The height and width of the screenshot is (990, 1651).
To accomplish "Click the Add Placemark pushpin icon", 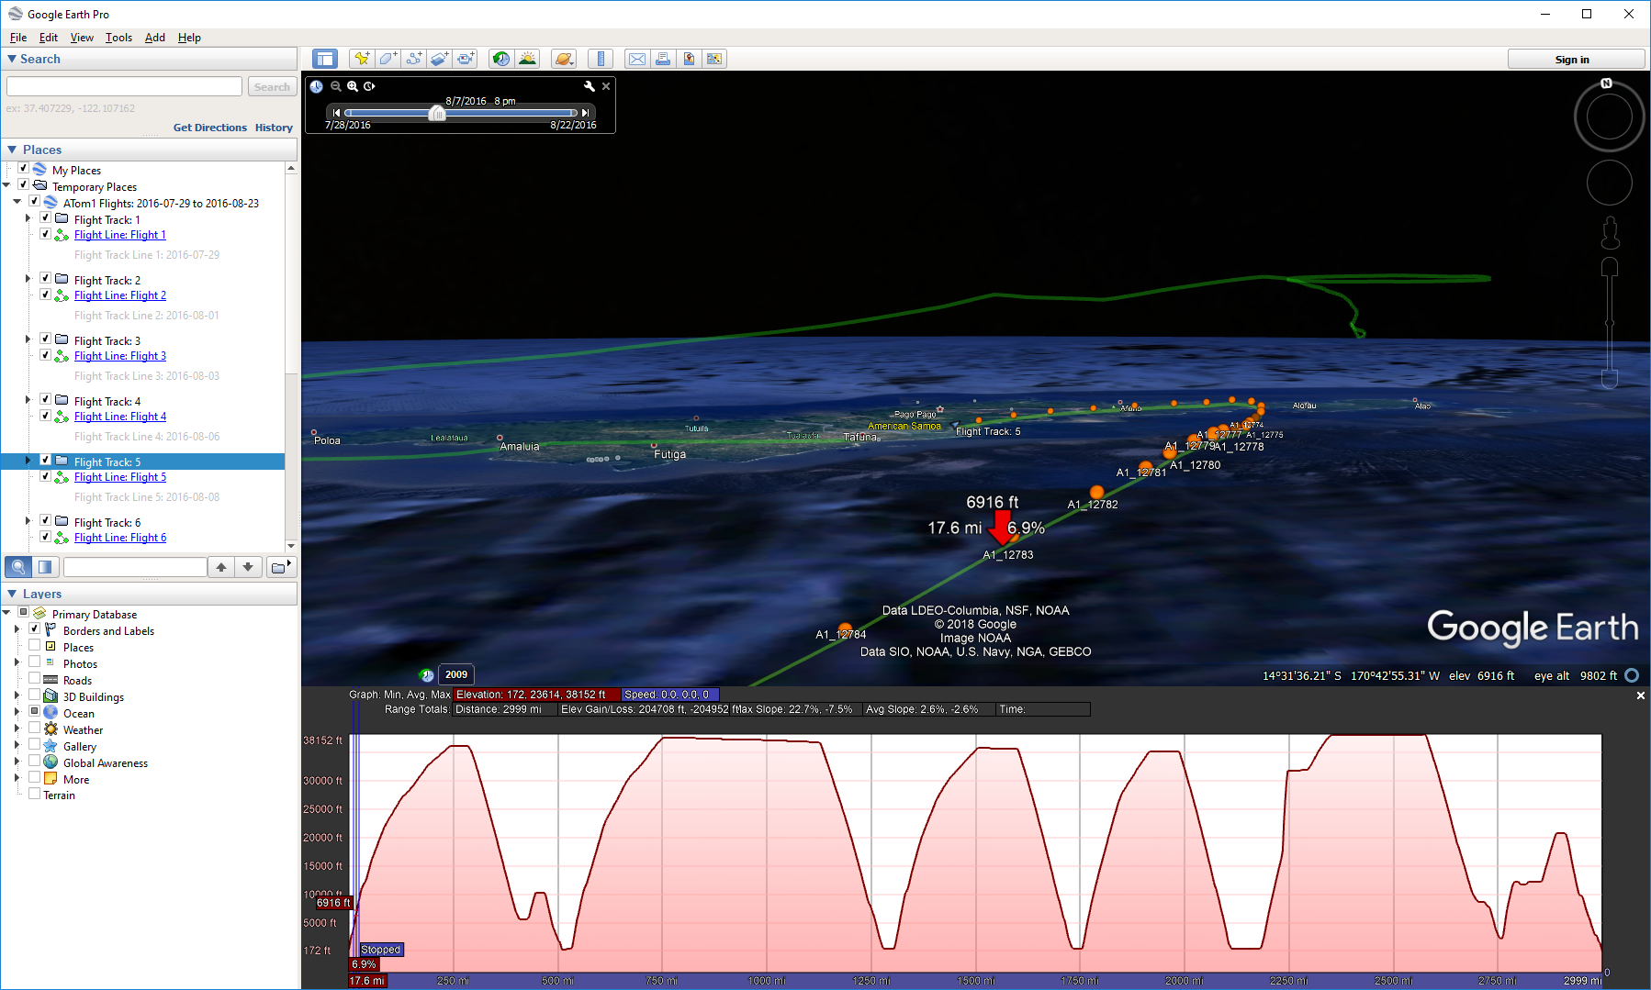I will tap(362, 59).
